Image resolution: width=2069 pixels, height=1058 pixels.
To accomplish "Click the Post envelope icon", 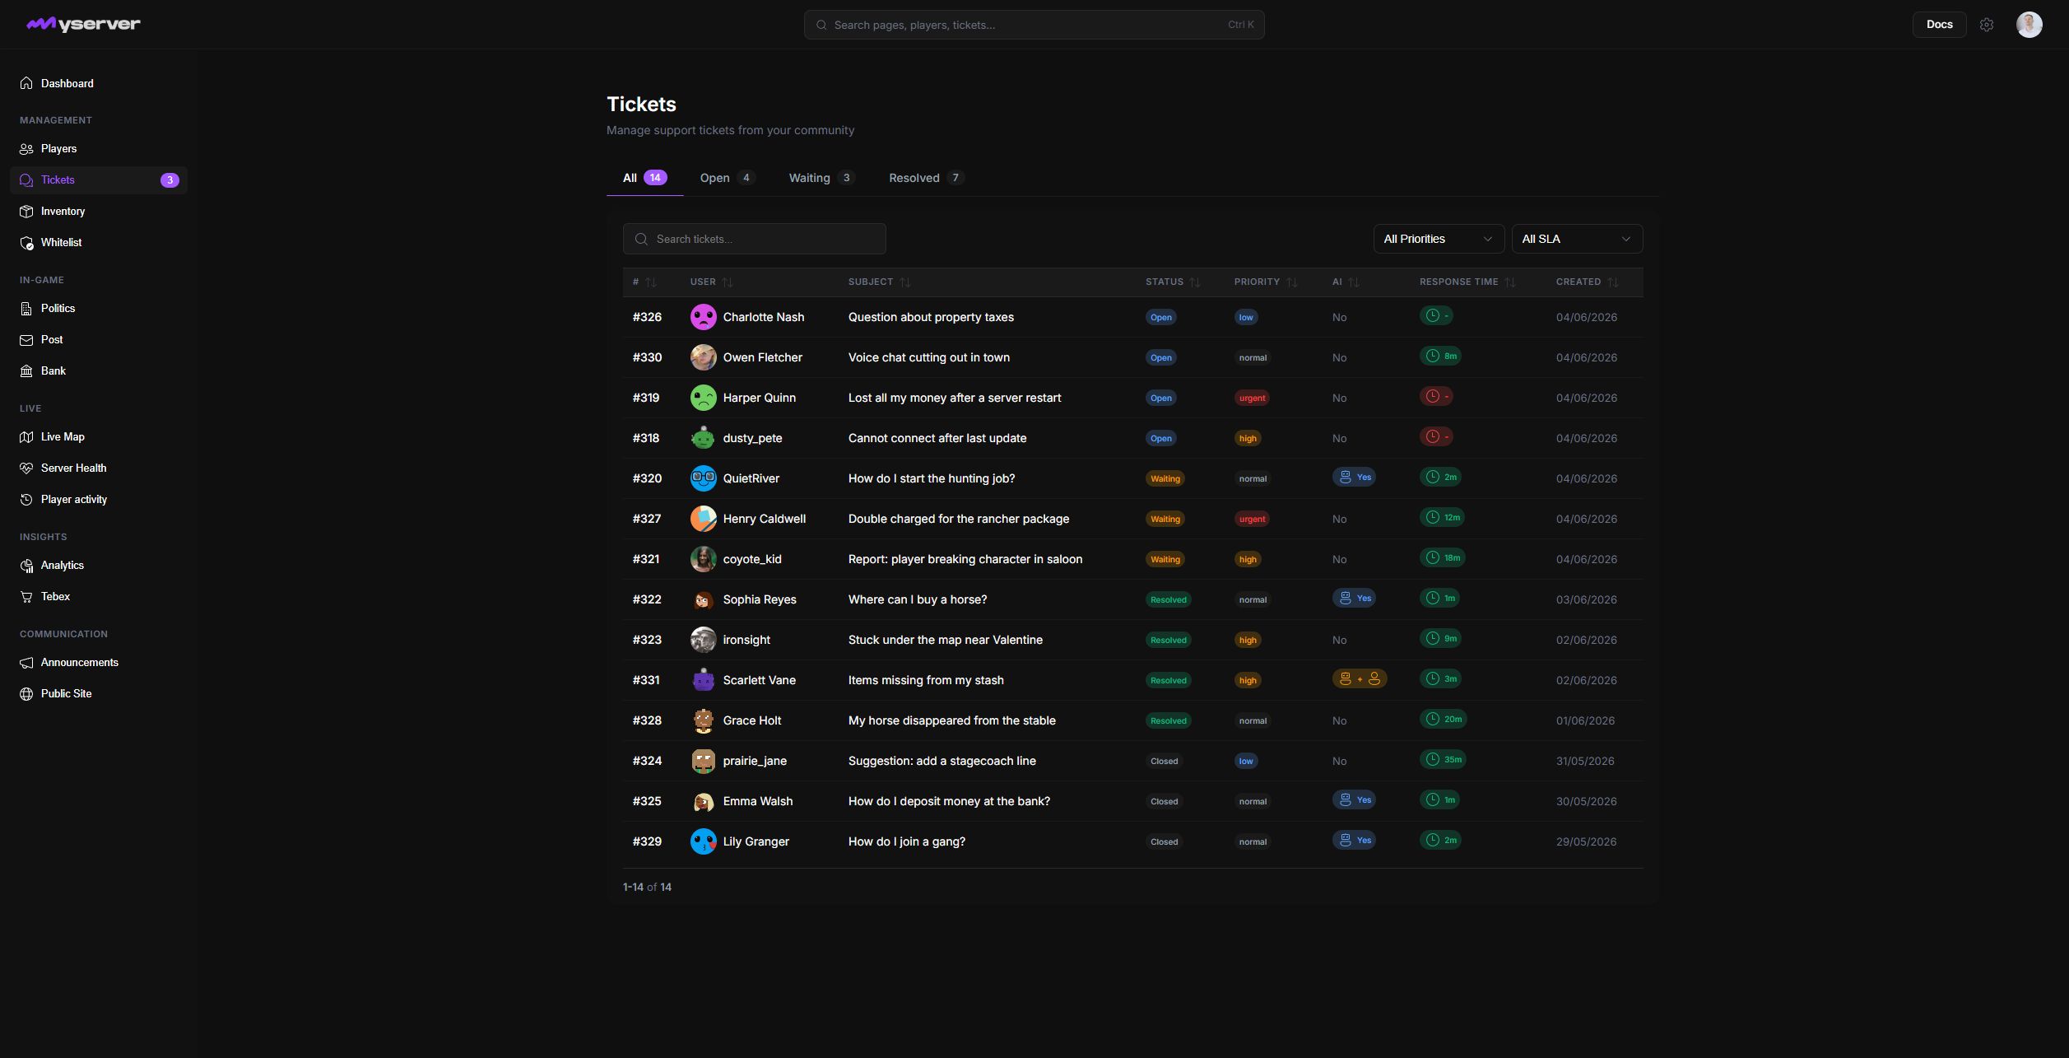I will [x=26, y=340].
